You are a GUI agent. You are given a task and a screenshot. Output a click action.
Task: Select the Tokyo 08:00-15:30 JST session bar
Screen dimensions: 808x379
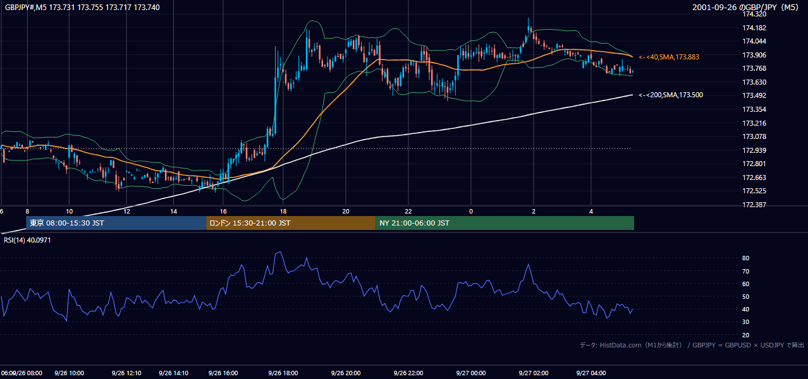tap(116, 223)
